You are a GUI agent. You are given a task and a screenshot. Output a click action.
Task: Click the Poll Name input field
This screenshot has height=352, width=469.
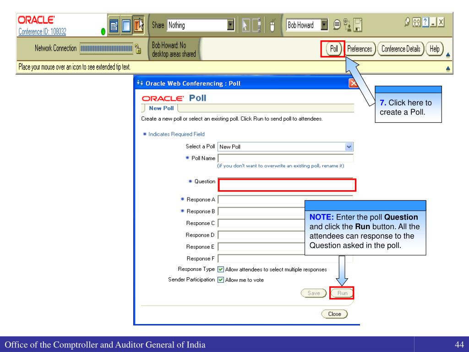[285, 158]
